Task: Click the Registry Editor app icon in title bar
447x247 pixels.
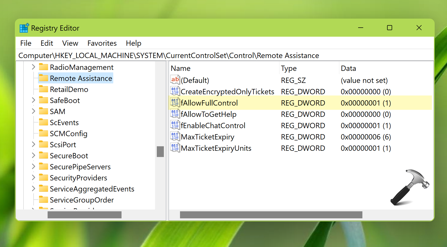Action: 24,28
